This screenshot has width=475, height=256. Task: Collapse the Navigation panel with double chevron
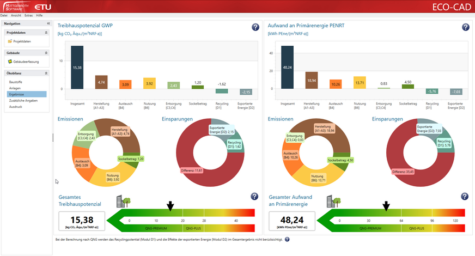(x=48, y=23)
